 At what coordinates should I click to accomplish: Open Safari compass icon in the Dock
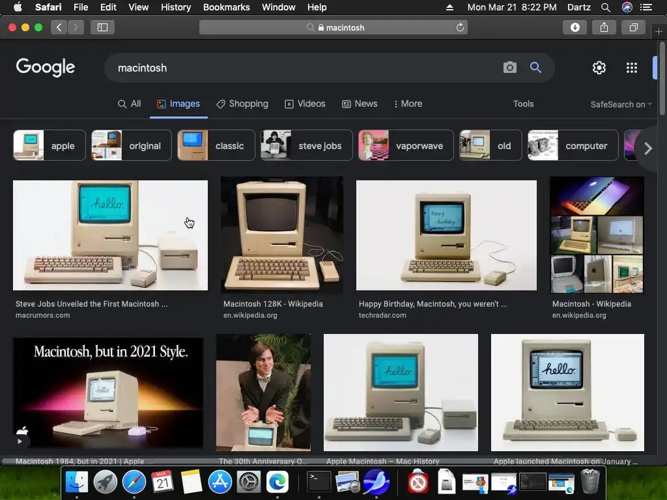click(134, 482)
